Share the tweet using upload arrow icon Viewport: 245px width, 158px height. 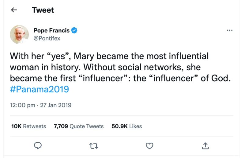[x=205, y=146]
